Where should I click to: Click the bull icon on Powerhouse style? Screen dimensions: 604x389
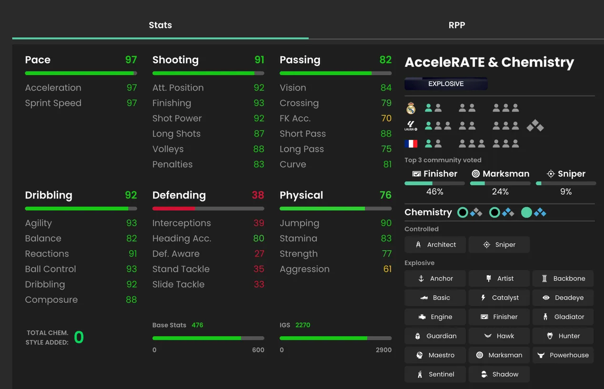point(541,355)
